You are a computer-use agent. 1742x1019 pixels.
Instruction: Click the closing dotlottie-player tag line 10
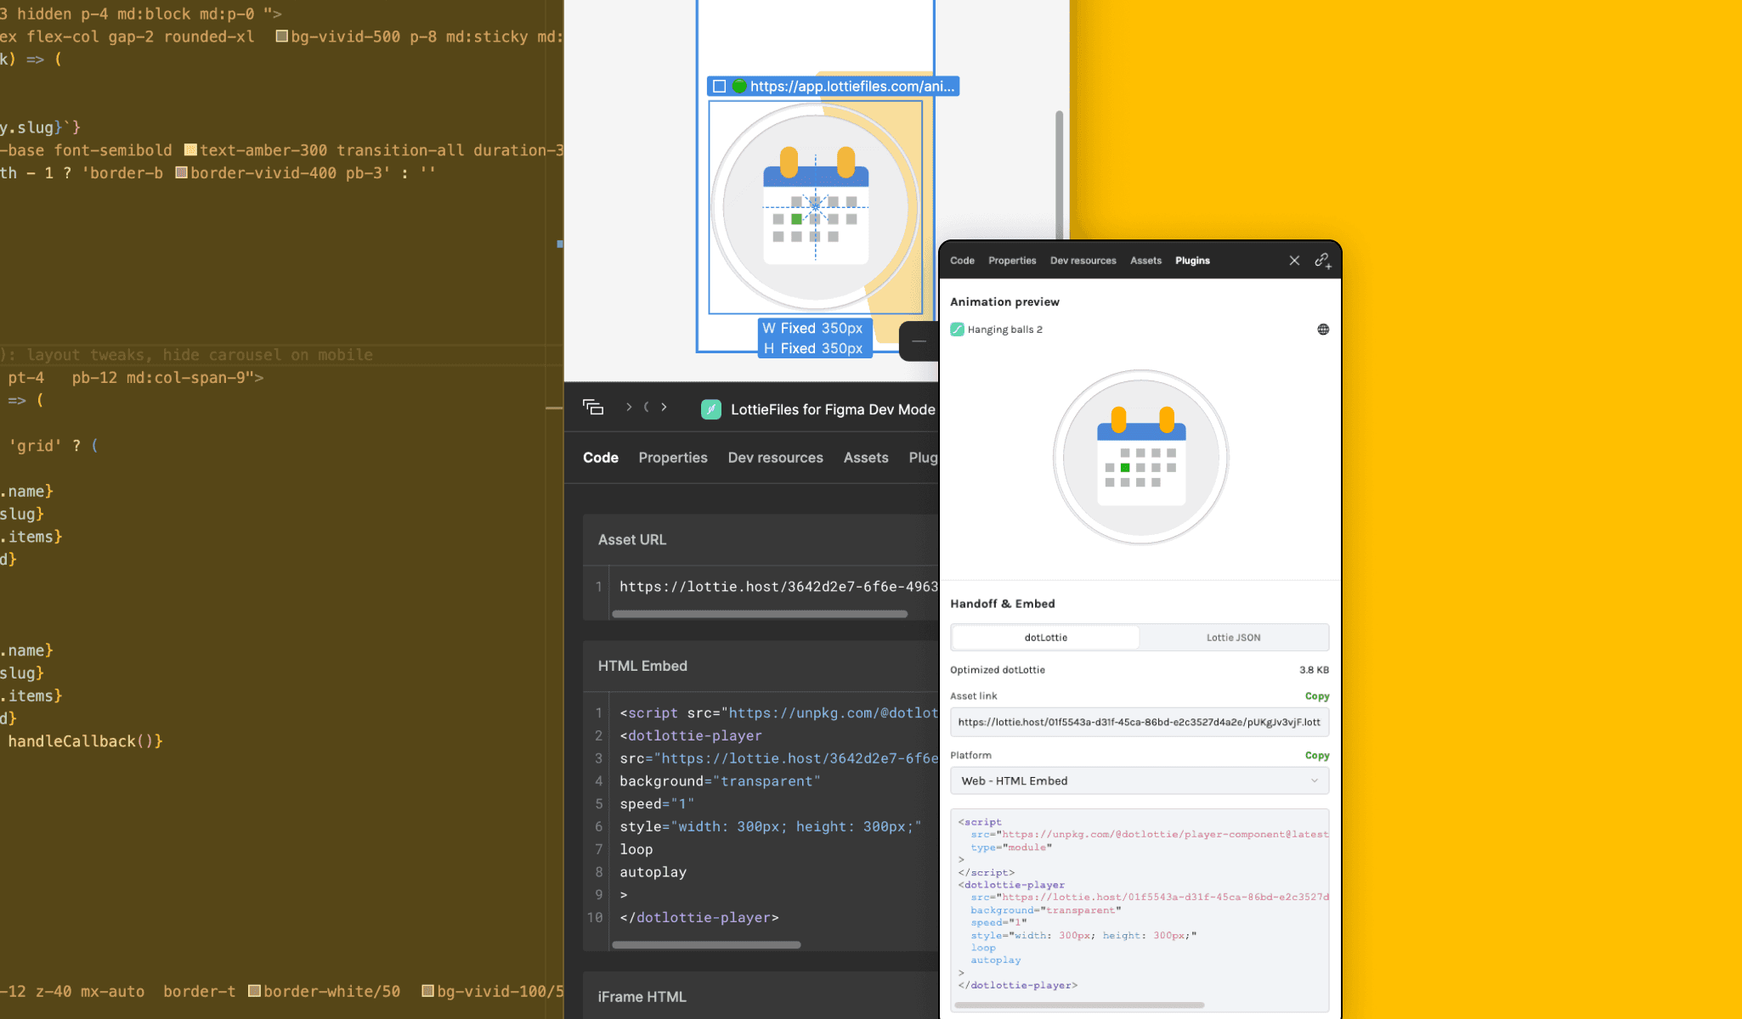tap(699, 918)
